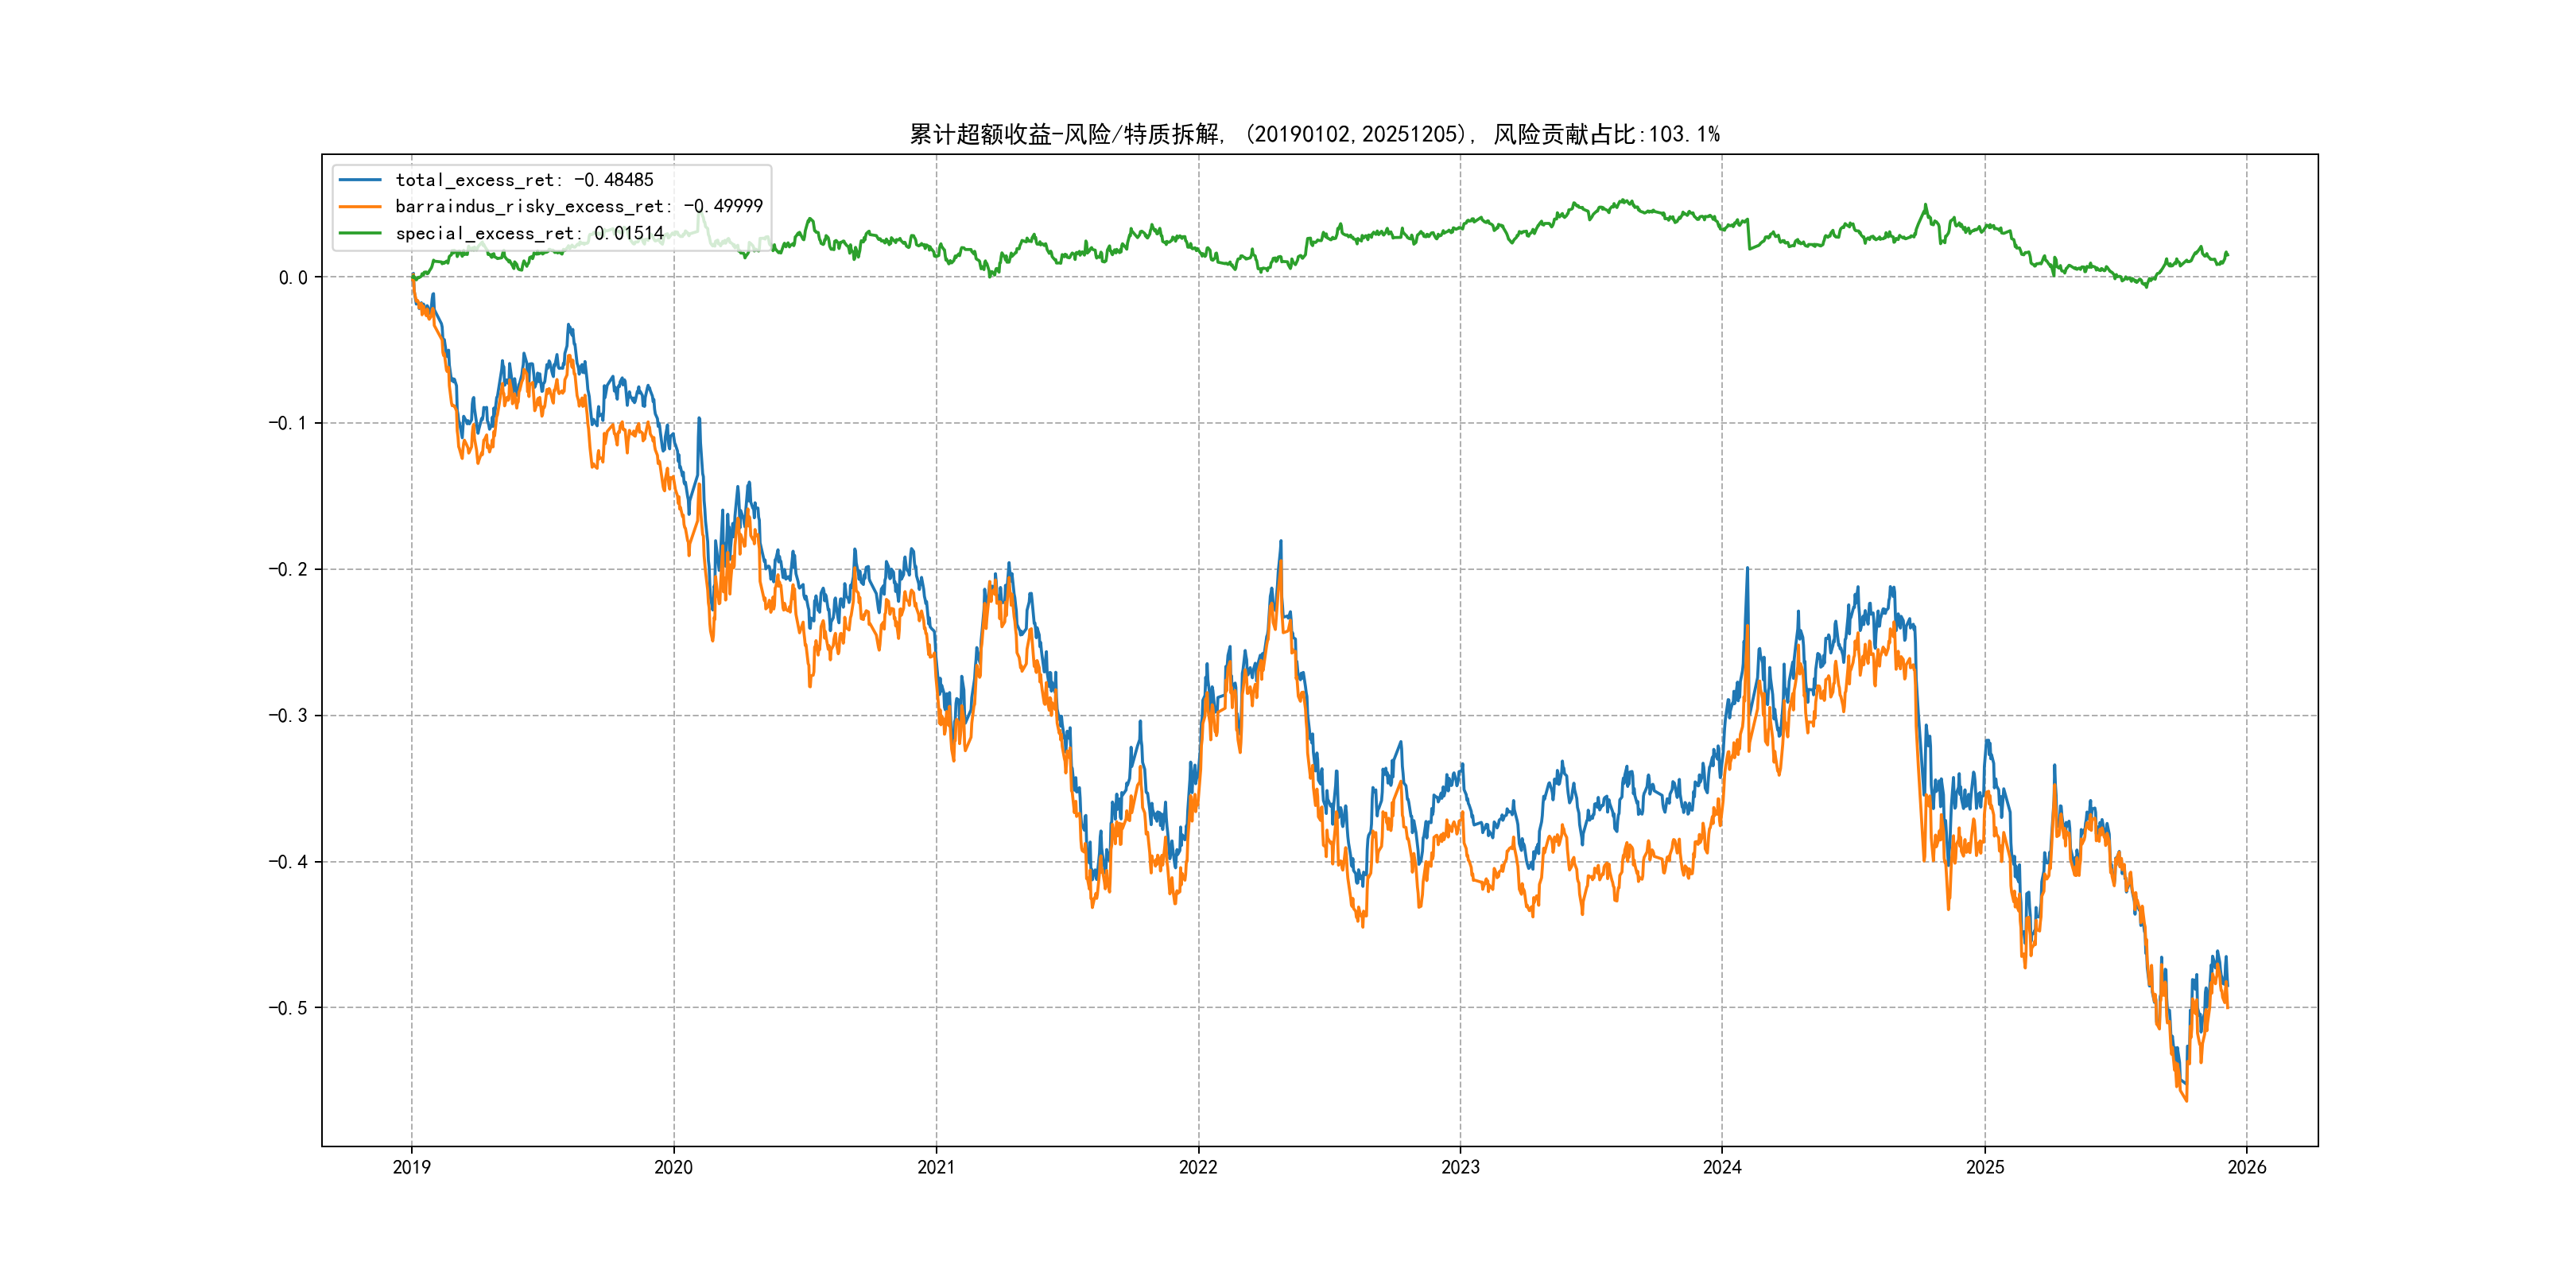Click the -0.5 y-axis tick label
The height and width of the screenshot is (1288, 2576).
click(x=287, y=1008)
